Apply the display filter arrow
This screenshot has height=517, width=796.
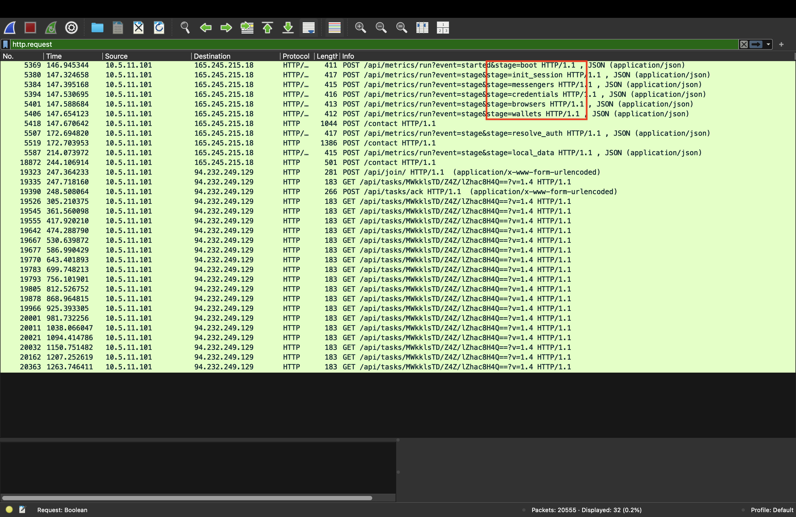click(756, 44)
